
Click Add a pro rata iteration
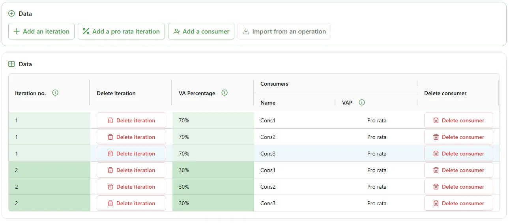(121, 31)
